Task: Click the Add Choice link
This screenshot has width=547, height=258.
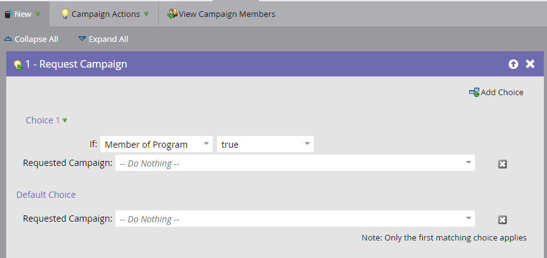Action: click(502, 92)
